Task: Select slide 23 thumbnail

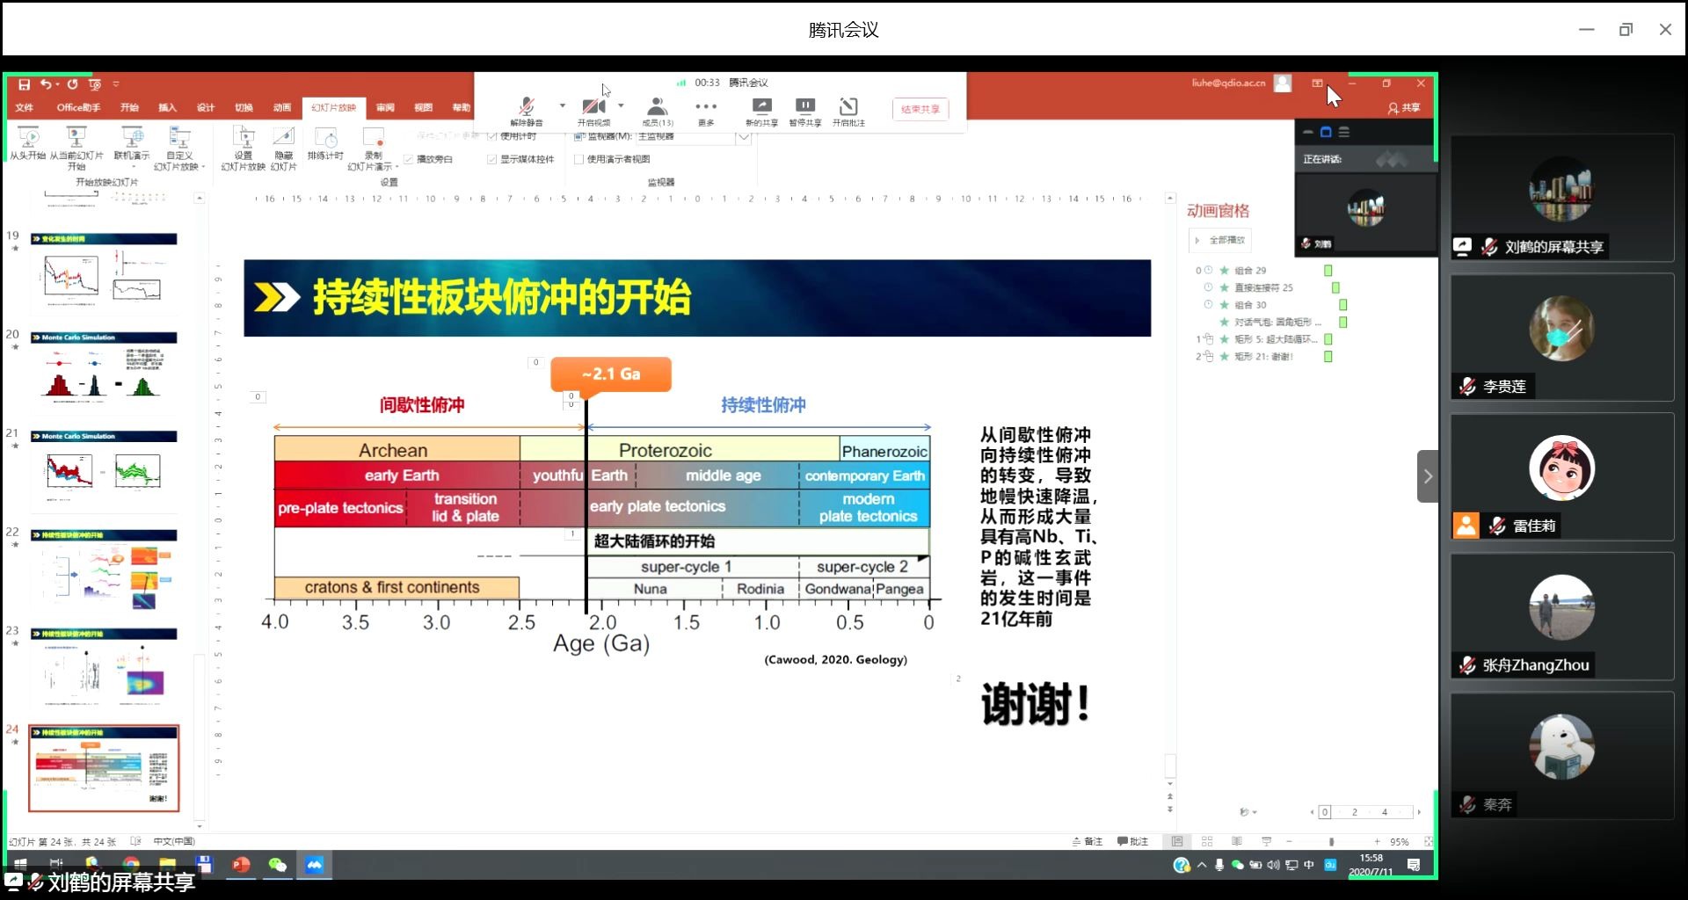Action: click(104, 668)
